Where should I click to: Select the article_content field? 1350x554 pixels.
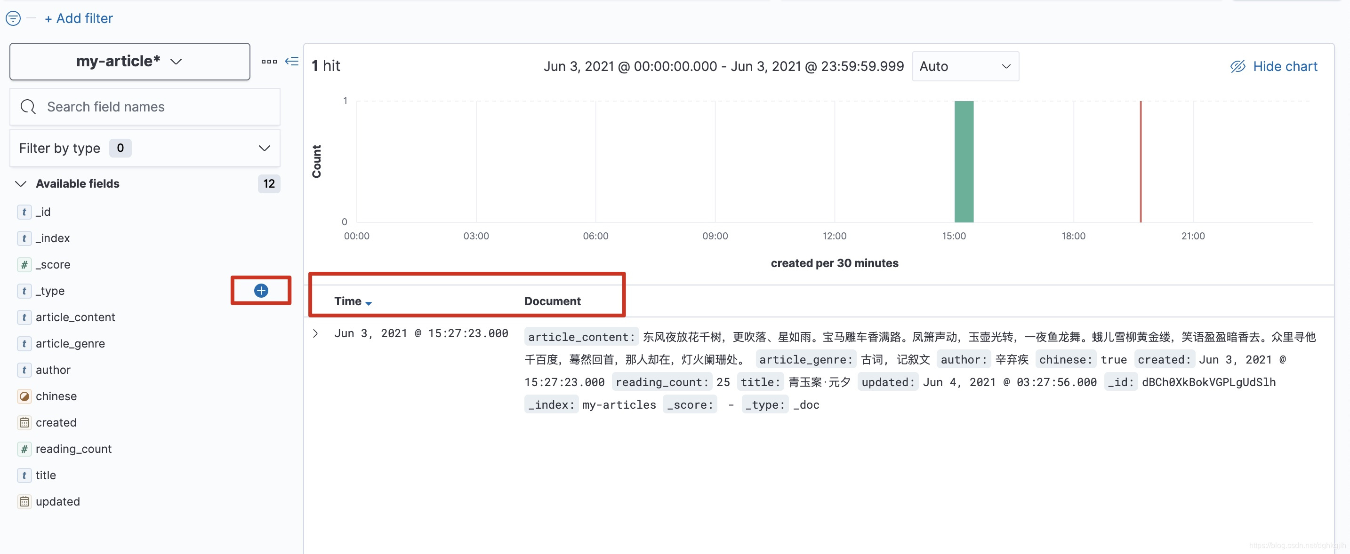pos(75,317)
